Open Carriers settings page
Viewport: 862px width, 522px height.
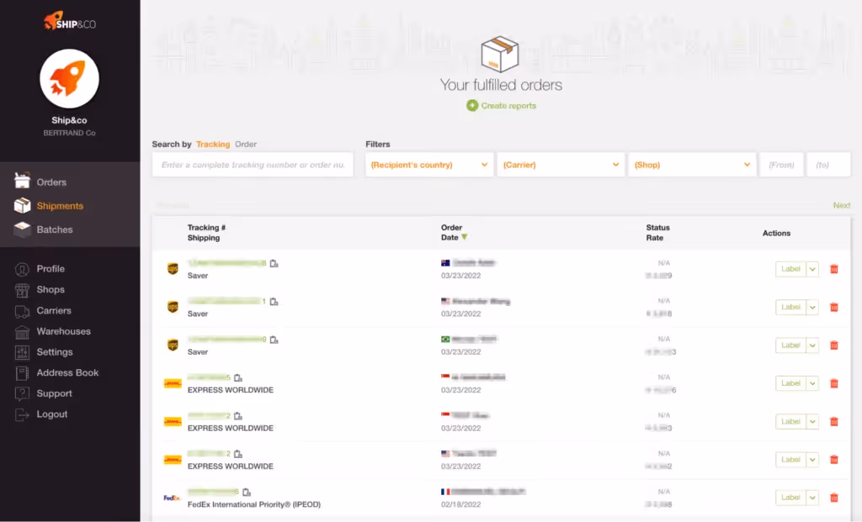[x=54, y=310]
